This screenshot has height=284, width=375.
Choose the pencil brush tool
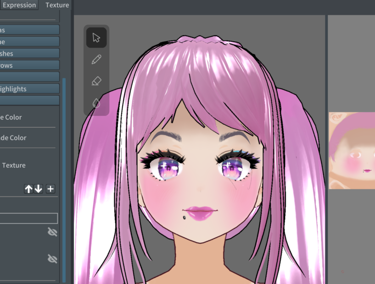click(96, 60)
